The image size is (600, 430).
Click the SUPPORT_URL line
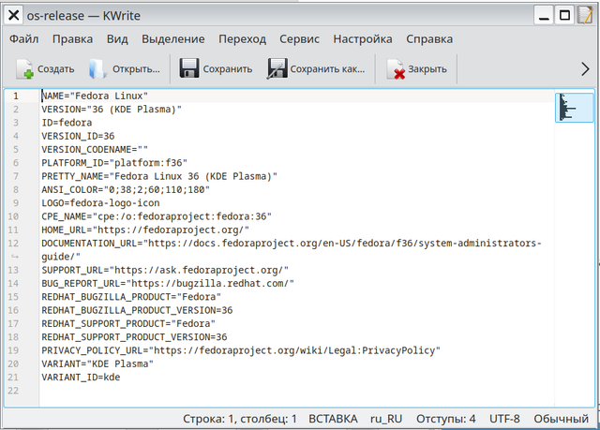click(165, 270)
